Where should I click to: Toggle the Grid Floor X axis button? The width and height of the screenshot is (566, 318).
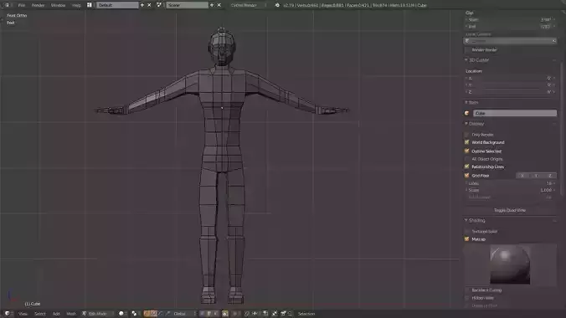(522, 176)
